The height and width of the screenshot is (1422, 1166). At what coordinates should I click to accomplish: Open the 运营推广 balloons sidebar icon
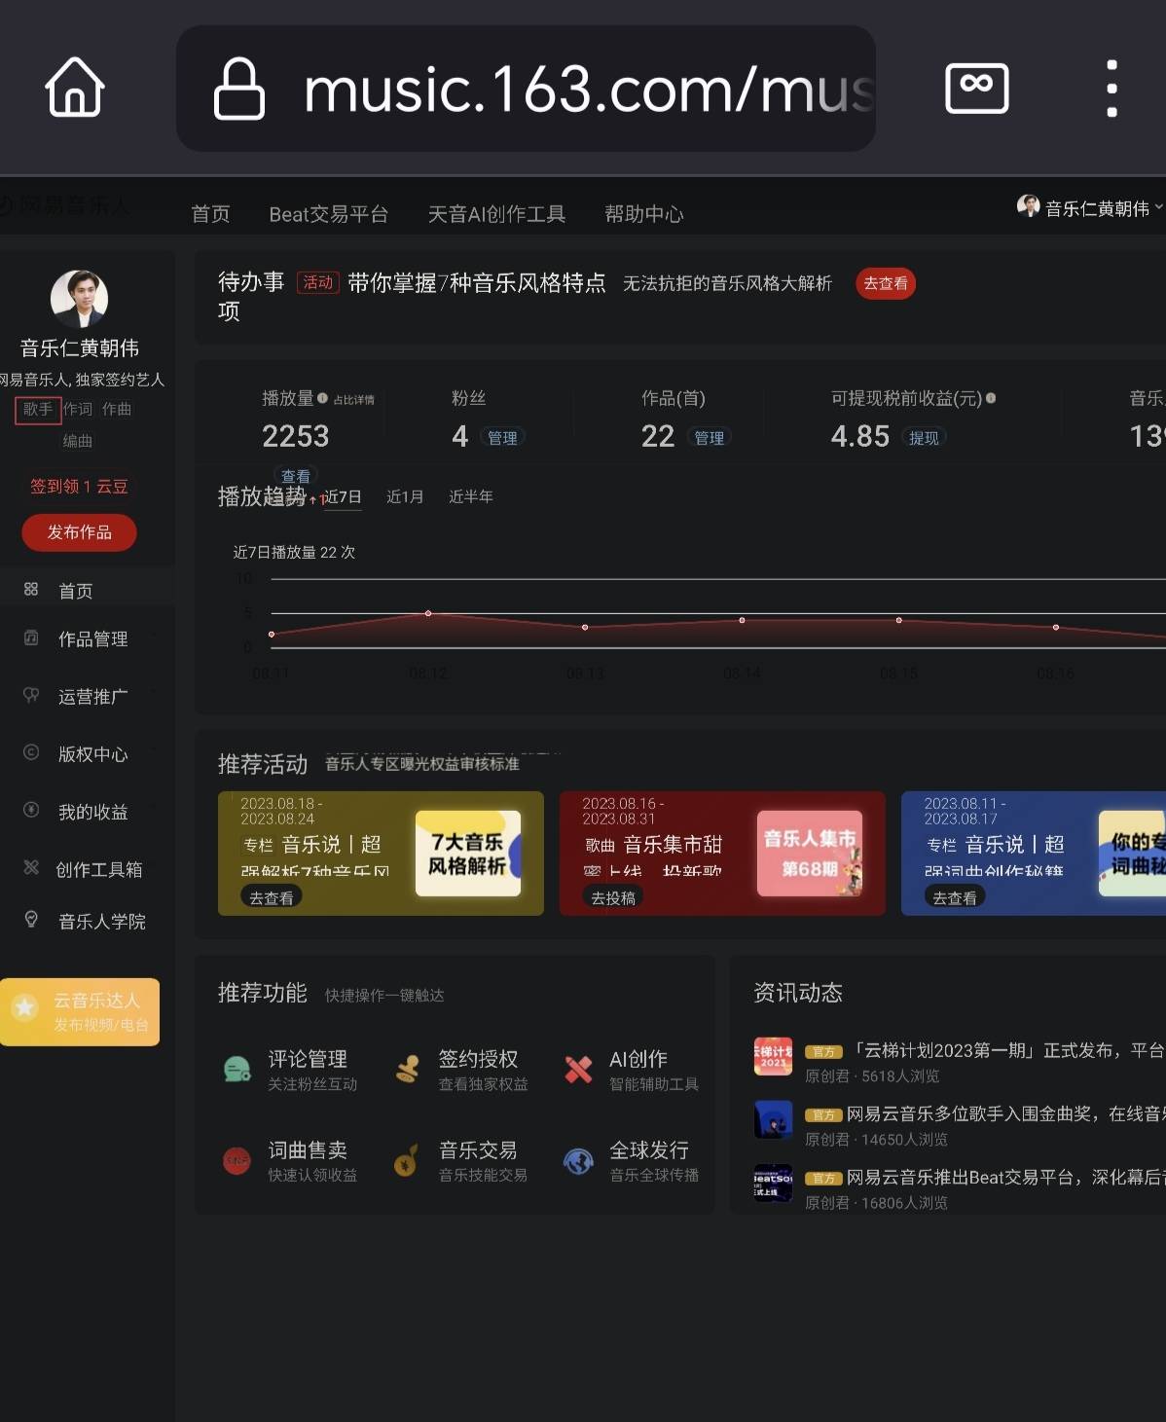[31, 695]
